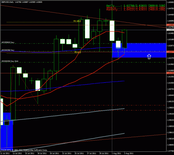Click price scale value 1.65000
The height and width of the screenshot is (155, 174).
pyautogui.click(x=170, y=2)
